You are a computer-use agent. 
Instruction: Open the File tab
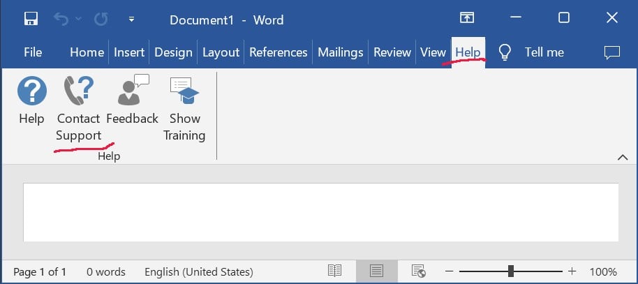[33, 52]
